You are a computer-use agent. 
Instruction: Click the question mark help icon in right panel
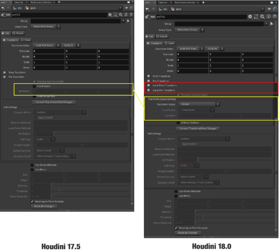[274, 17]
